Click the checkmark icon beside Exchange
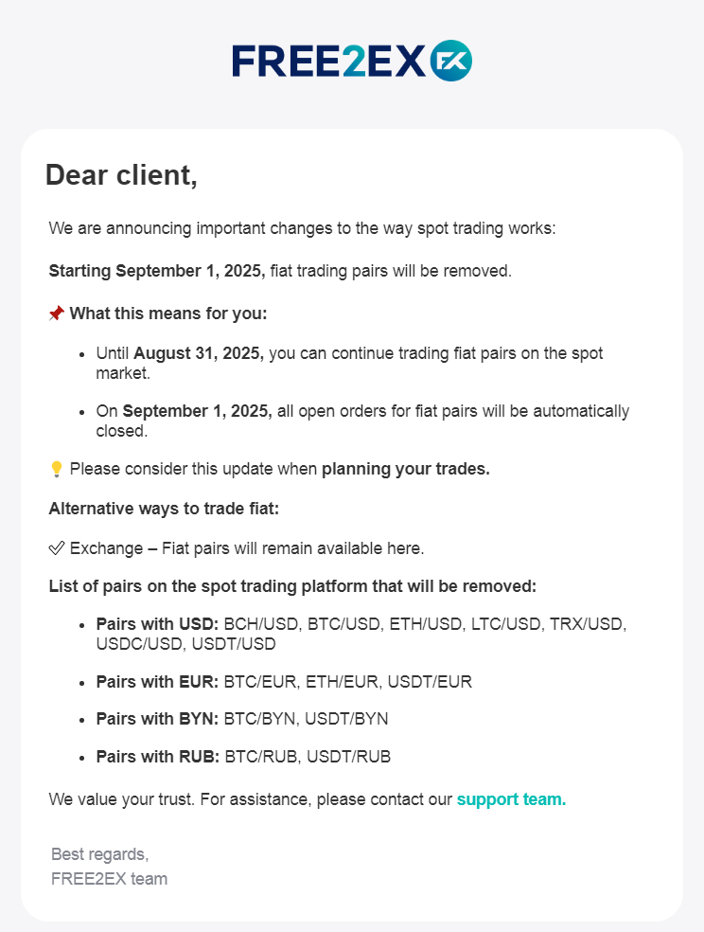Viewport: 704px width, 932px height. point(57,547)
